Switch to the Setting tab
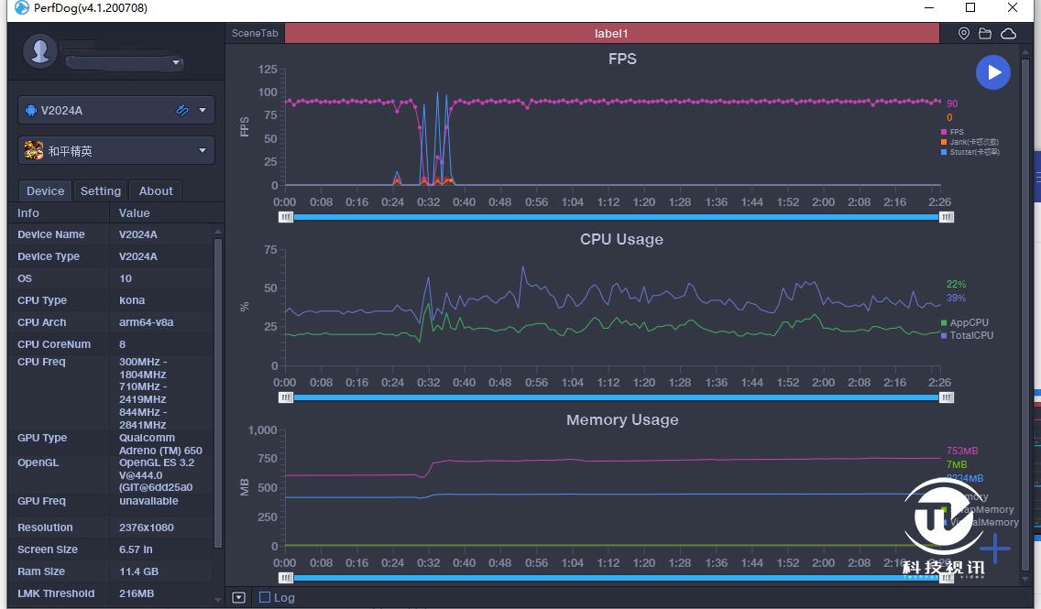 click(x=101, y=191)
